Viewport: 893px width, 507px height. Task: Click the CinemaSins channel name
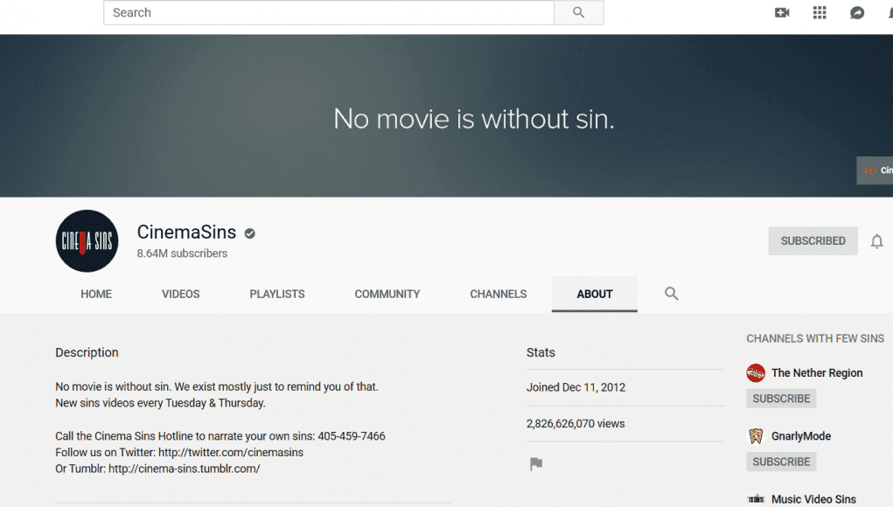[x=186, y=233]
